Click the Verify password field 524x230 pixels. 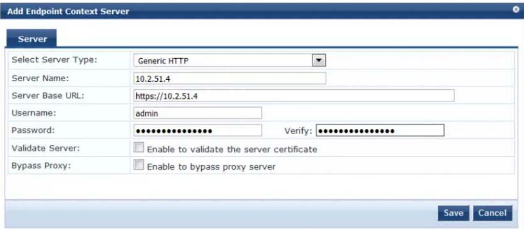coord(380,131)
